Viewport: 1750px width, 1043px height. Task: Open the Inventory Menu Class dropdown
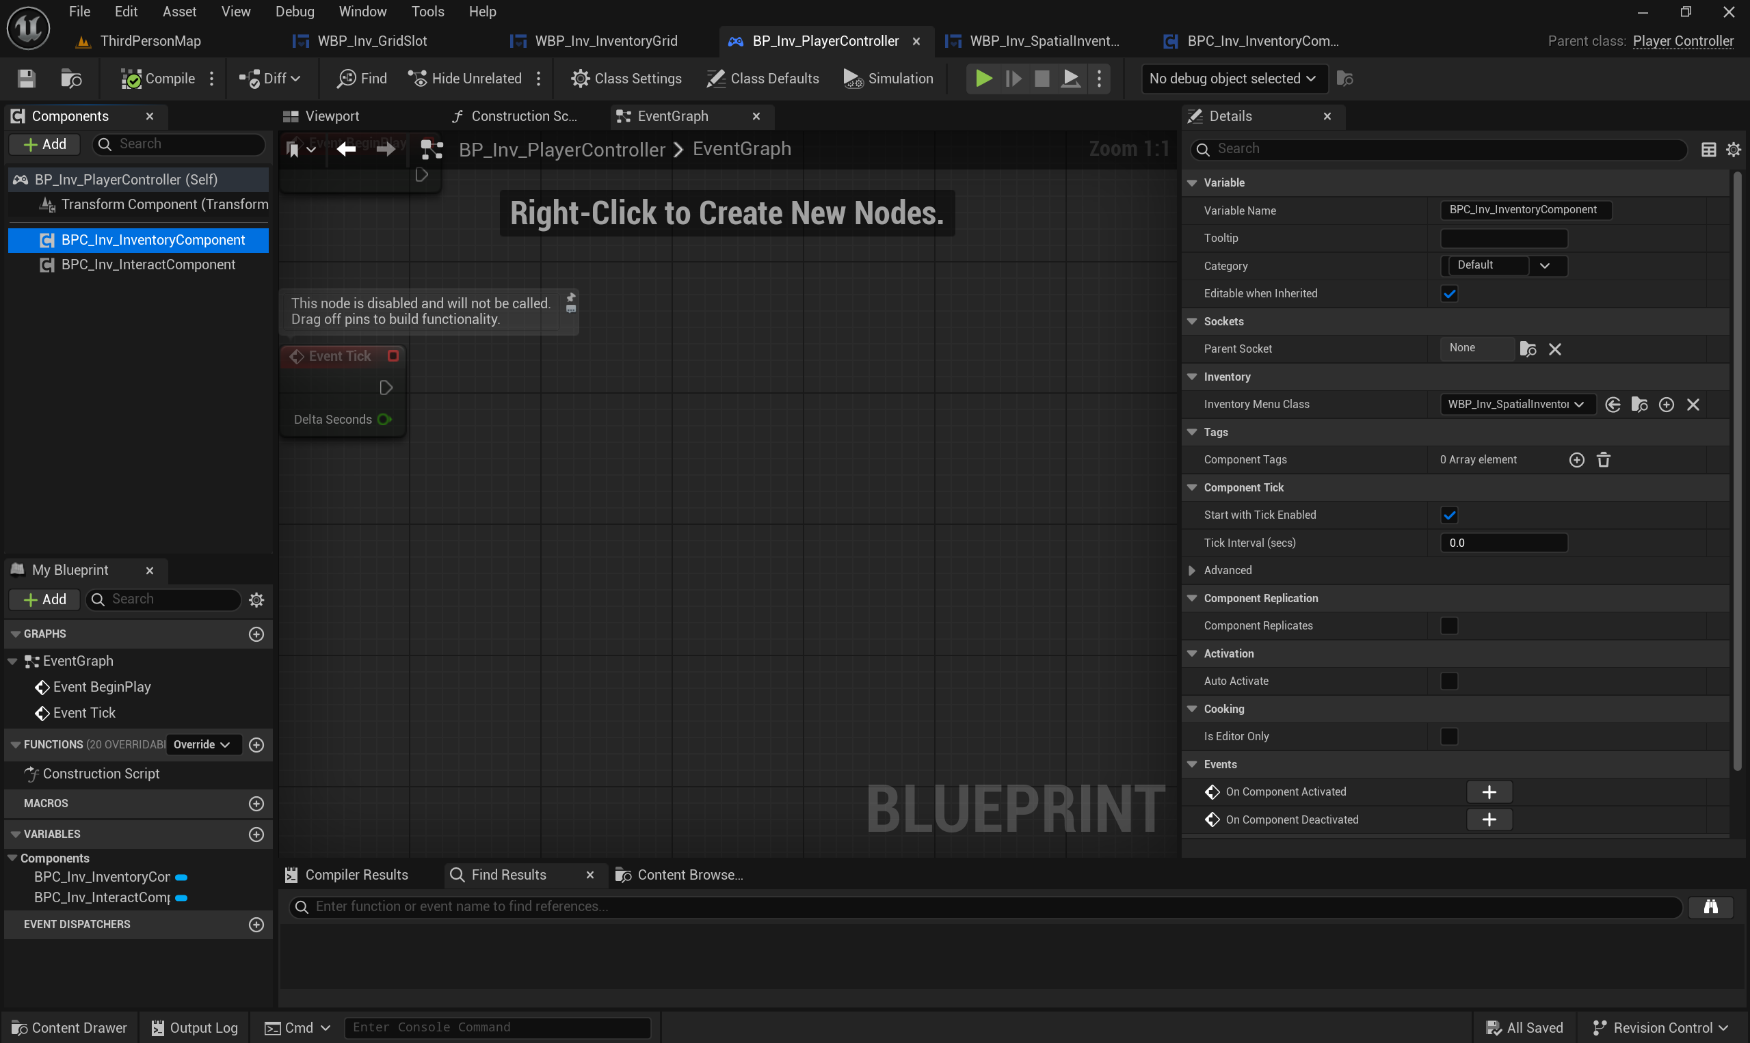[x=1517, y=404]
